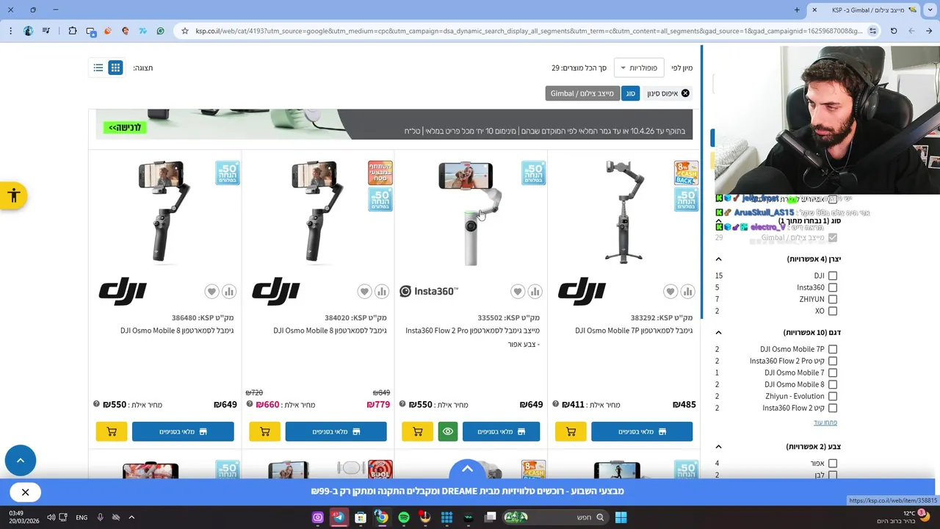The height and width of the screenshot is (529, 940).
Task: Add Osmo Mobile 7P to wishlist heart
Action: tap(670, 292)
